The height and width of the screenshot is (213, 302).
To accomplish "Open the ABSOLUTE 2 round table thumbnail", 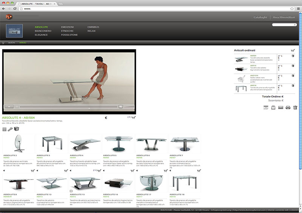I will pos(18,144).
